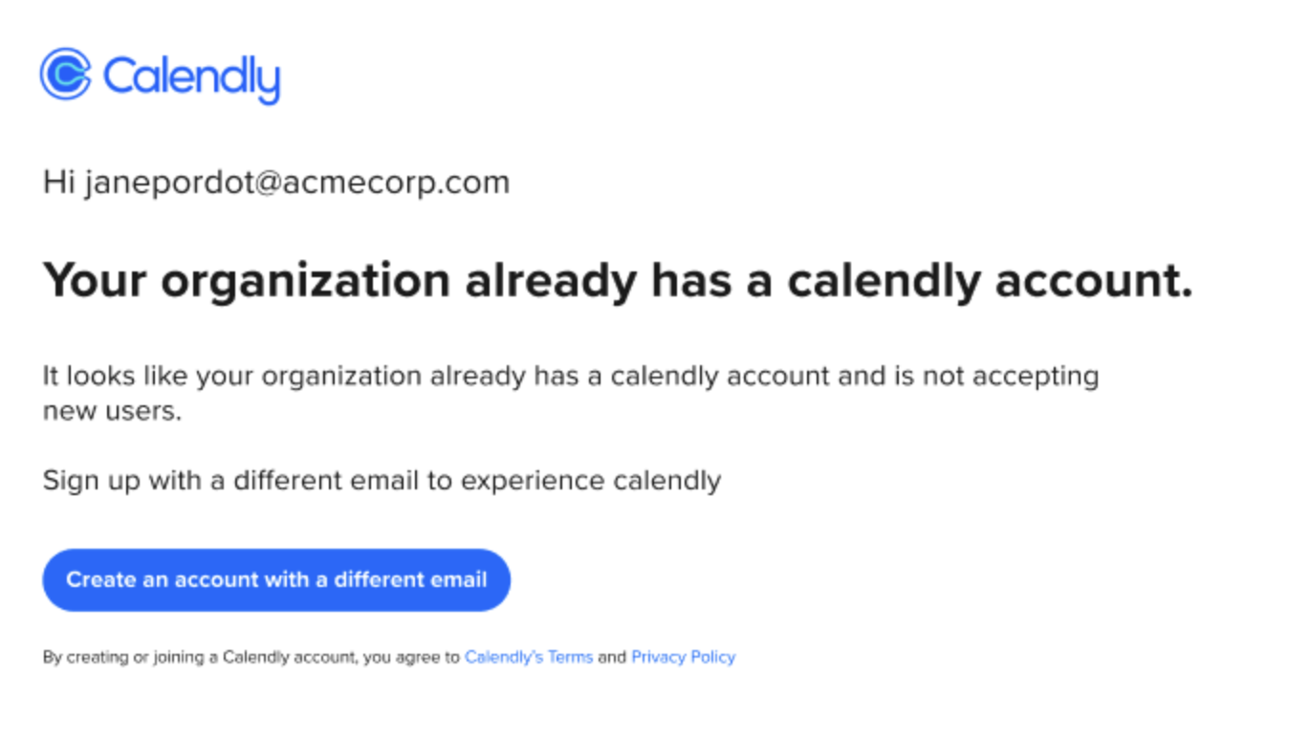
Task: Click the Calendly wordmark text
Action: (191, 76)
